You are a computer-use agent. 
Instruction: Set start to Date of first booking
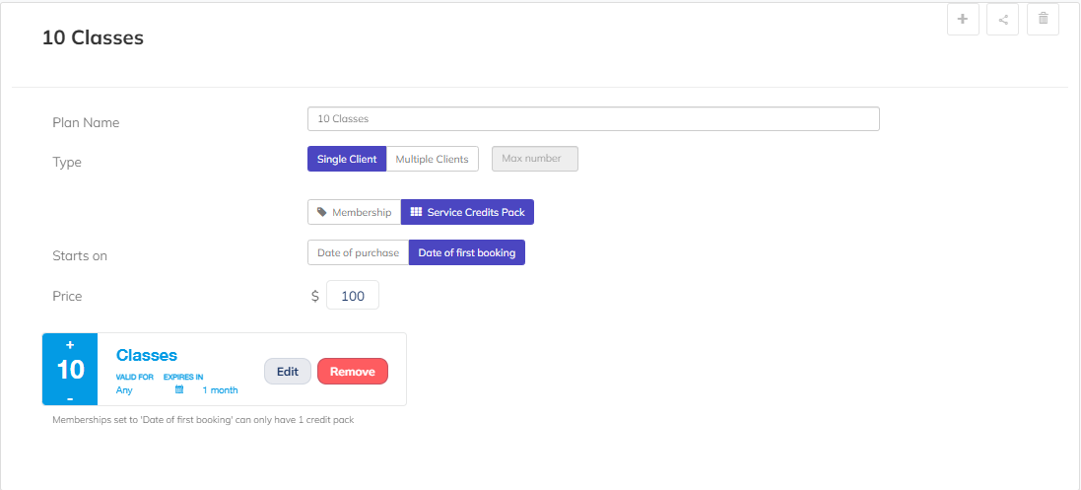coord(467,252)
